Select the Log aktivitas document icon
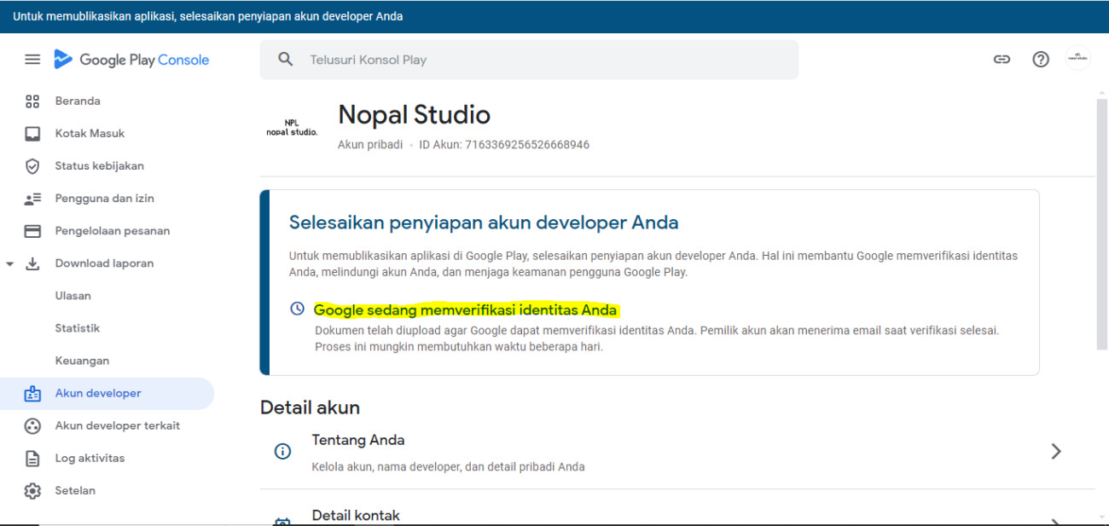Image resolution: width=1109 pixels, height=526 pixels. click(32, 458)
